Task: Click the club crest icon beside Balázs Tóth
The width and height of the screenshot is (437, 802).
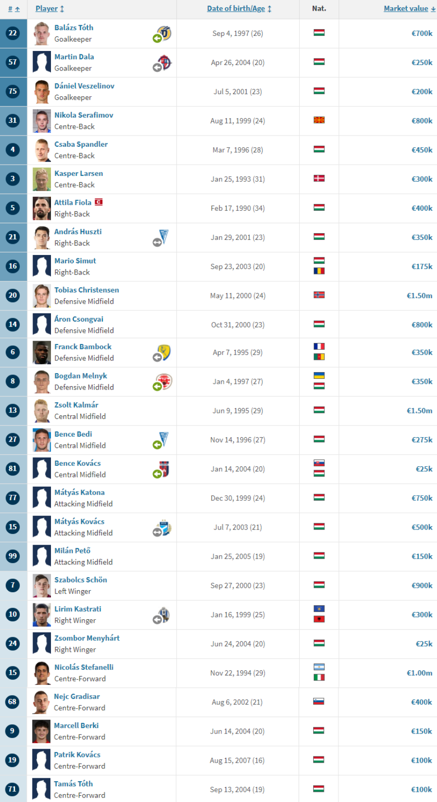Action: [x=166, y=33]
